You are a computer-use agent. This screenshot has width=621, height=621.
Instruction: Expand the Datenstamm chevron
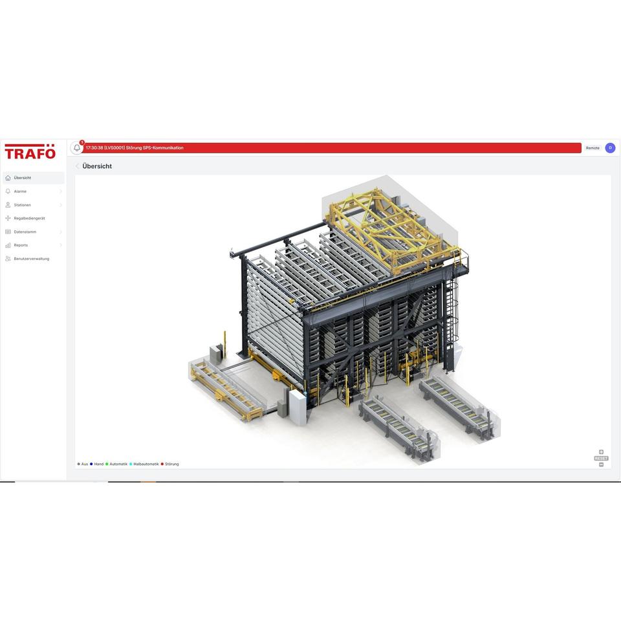click(61, 232)
